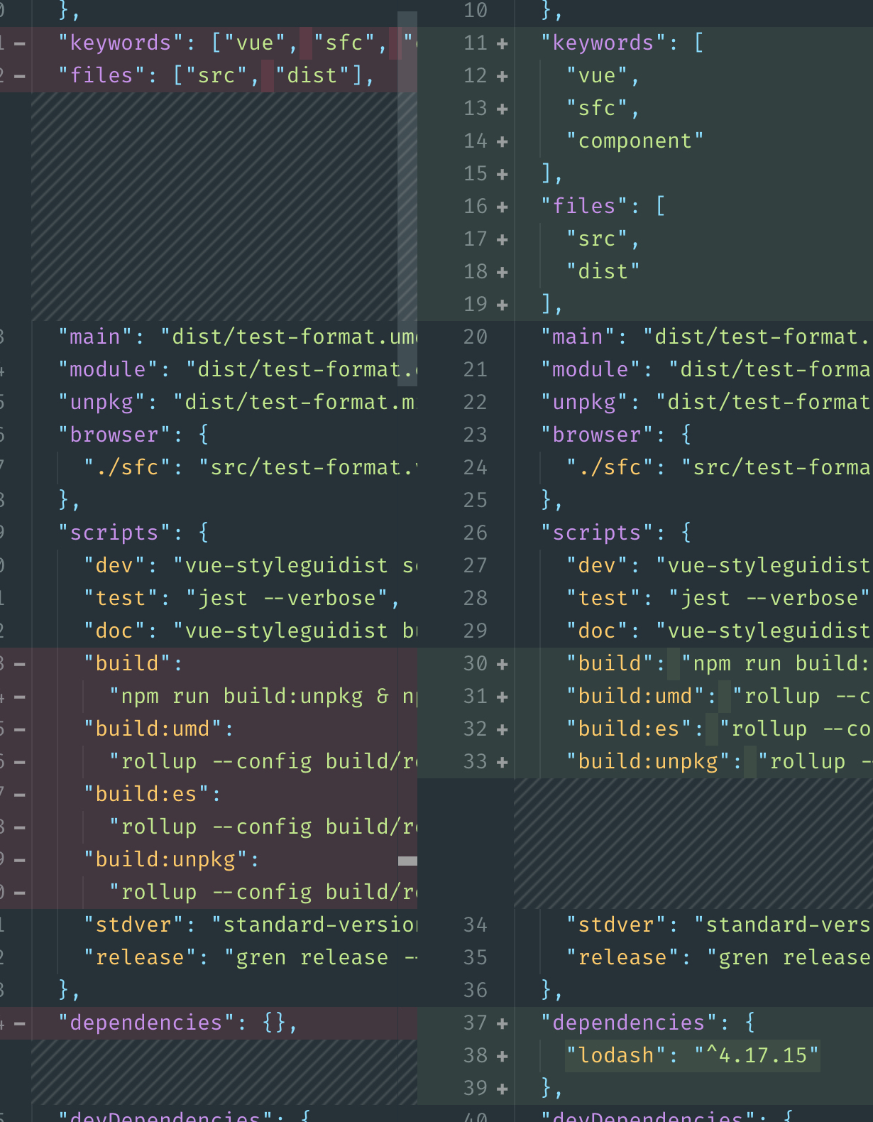
Task: Click the plus marker on line 31
Action: tap(503, 697)
